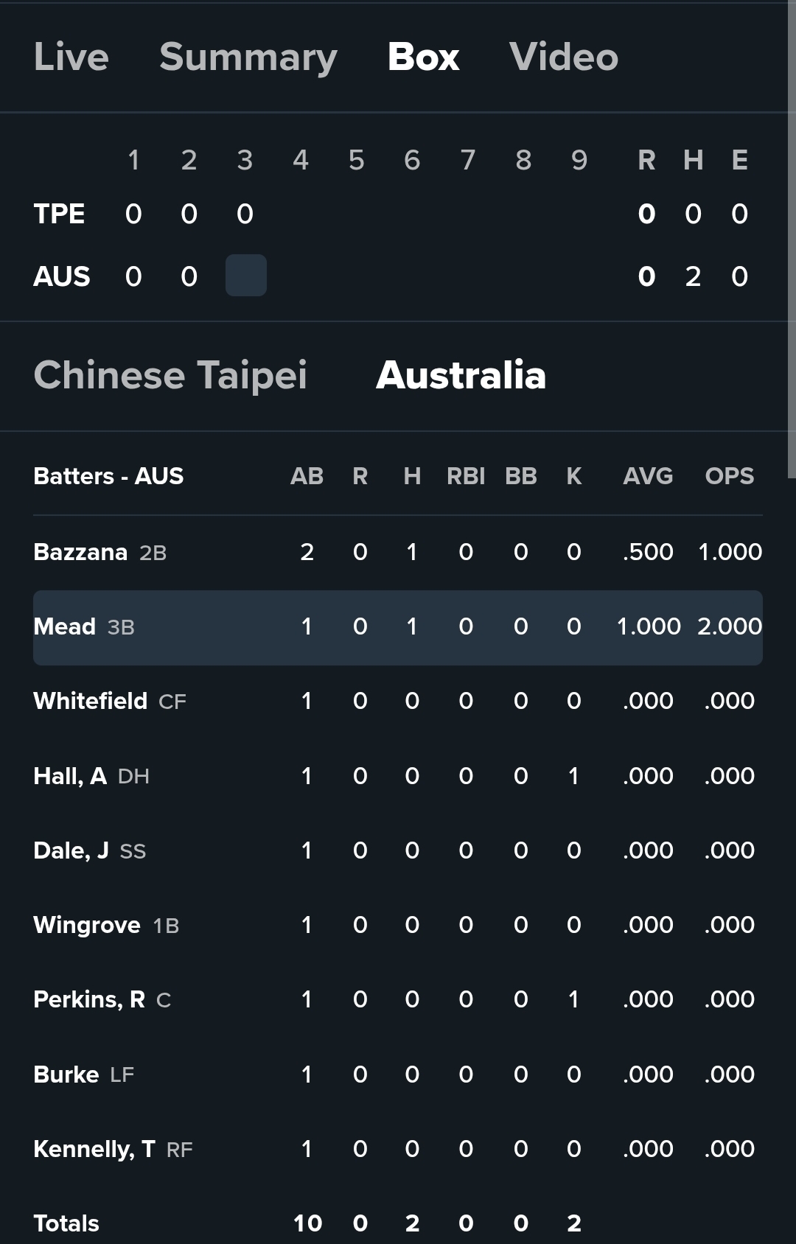
Task: Open the Summary tab
Action: coord(248,57)
